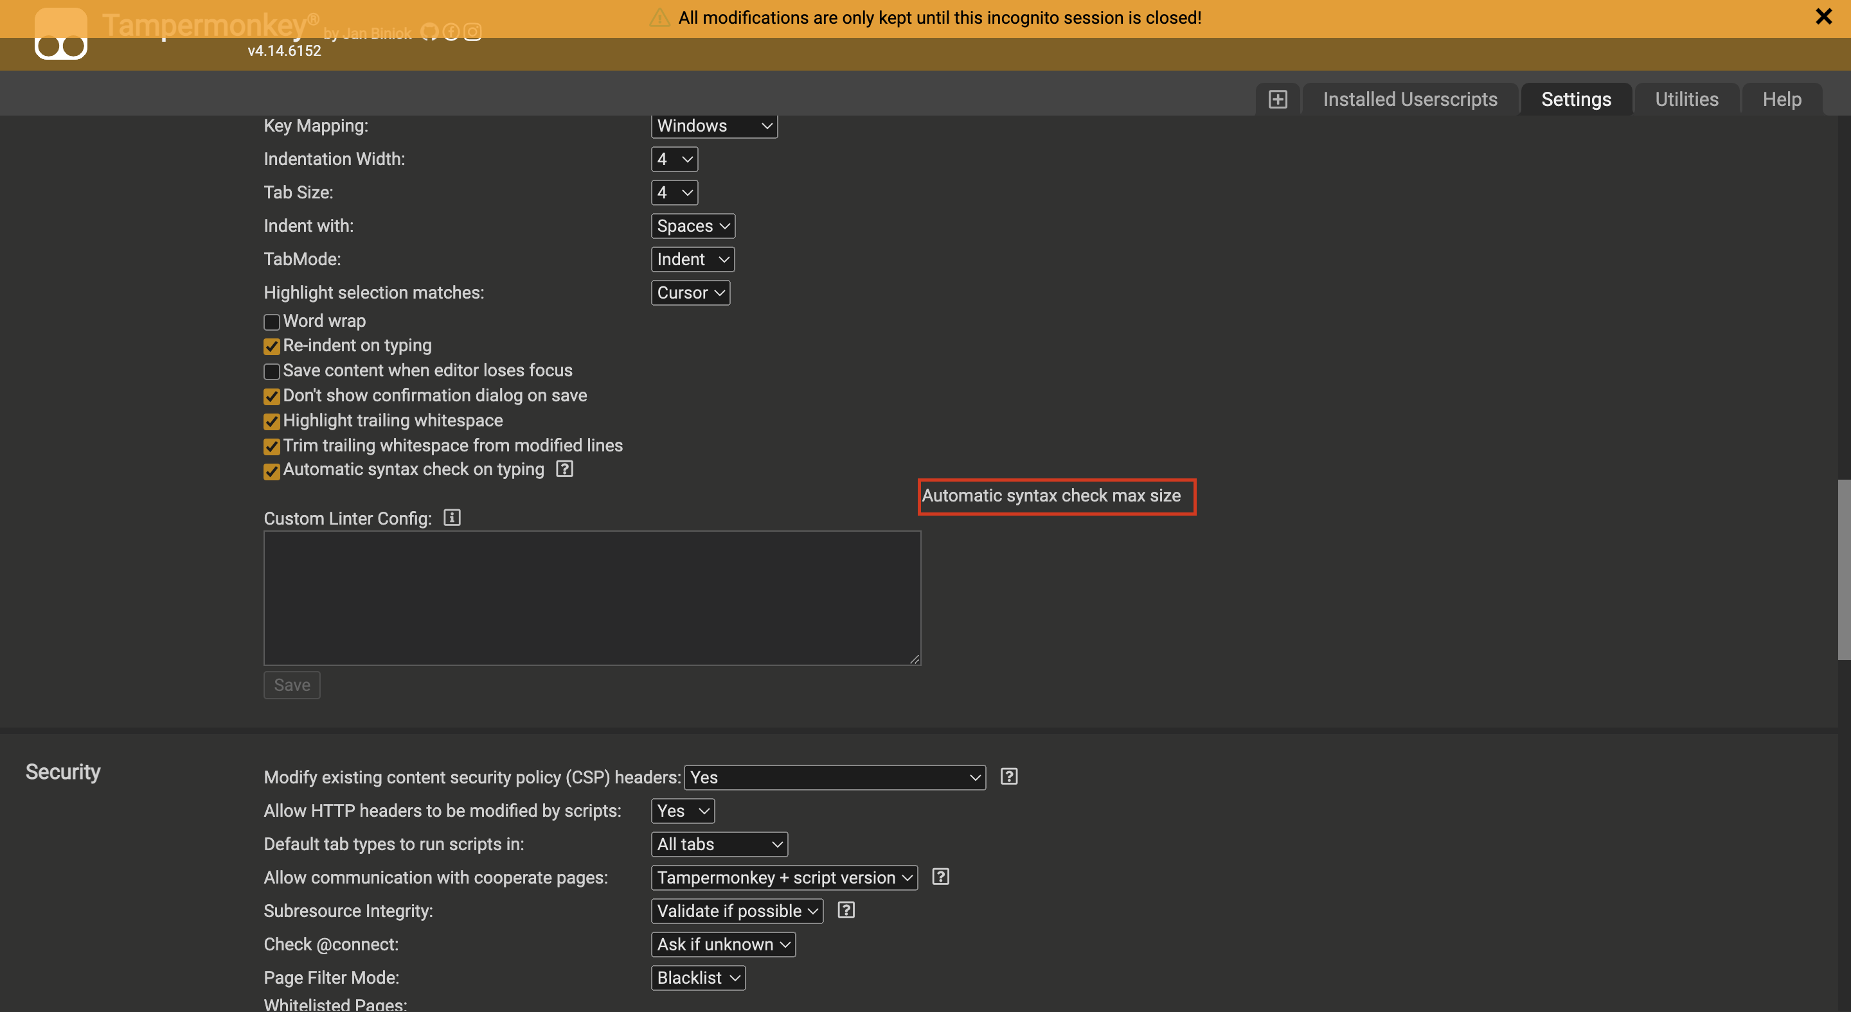The image size is (1851, 1012).
Task: Click the Page Filter Mode label
Action: [332, 977]
